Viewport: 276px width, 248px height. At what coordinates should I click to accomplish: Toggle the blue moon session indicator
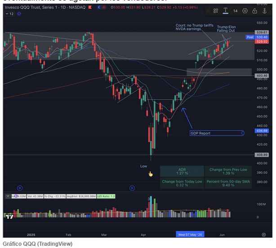point(99,7)
